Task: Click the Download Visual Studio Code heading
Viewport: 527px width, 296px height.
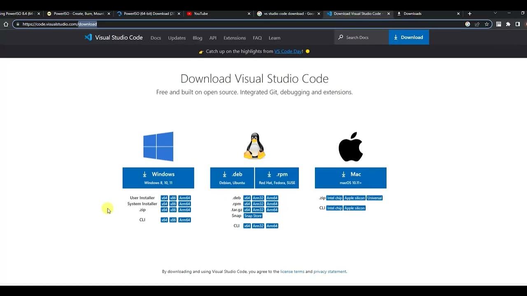Action: coord(254,79)
